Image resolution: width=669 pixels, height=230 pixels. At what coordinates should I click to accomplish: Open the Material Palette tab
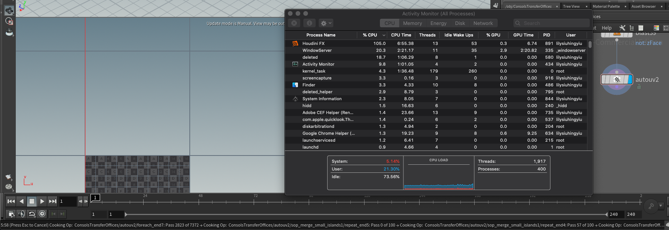606,6
